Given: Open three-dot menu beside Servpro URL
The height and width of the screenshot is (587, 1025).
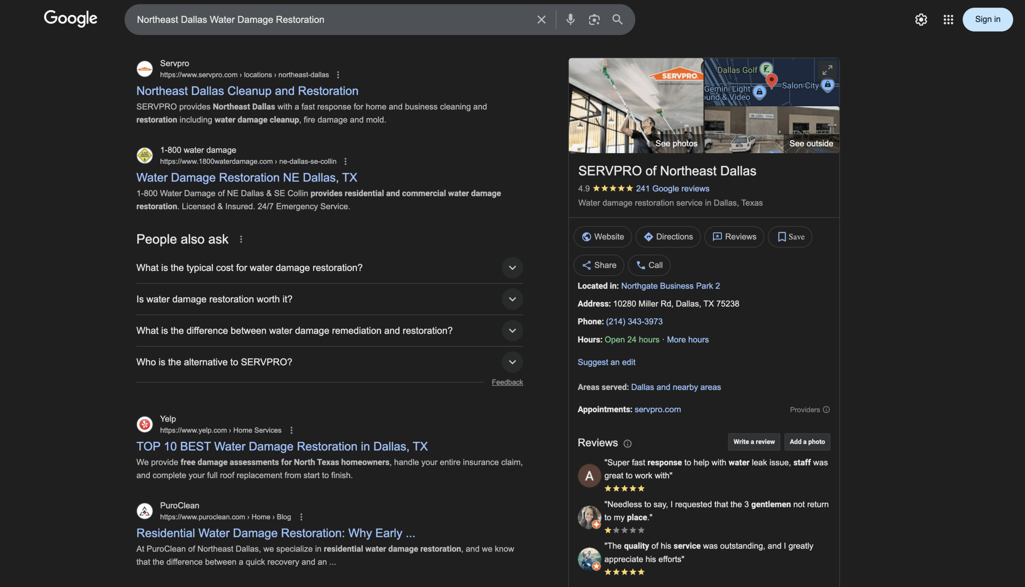Looking at the screenshot, I should click(x=338, y=75).
